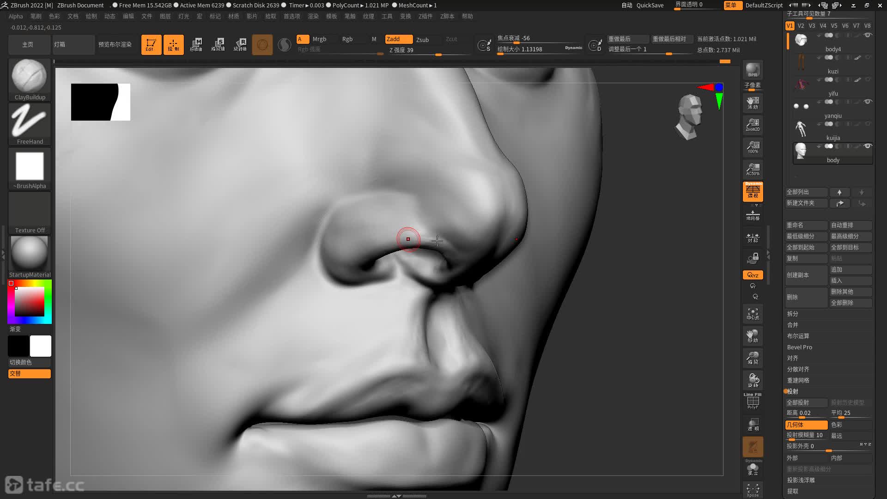Click the AC50% half-size zoom button
This screenshot has width=887, height=499.
(753, 169)
